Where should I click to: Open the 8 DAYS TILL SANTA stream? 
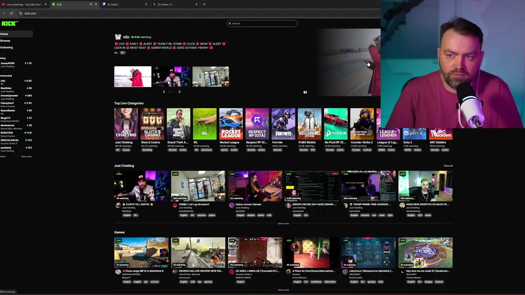pos(142,186)
